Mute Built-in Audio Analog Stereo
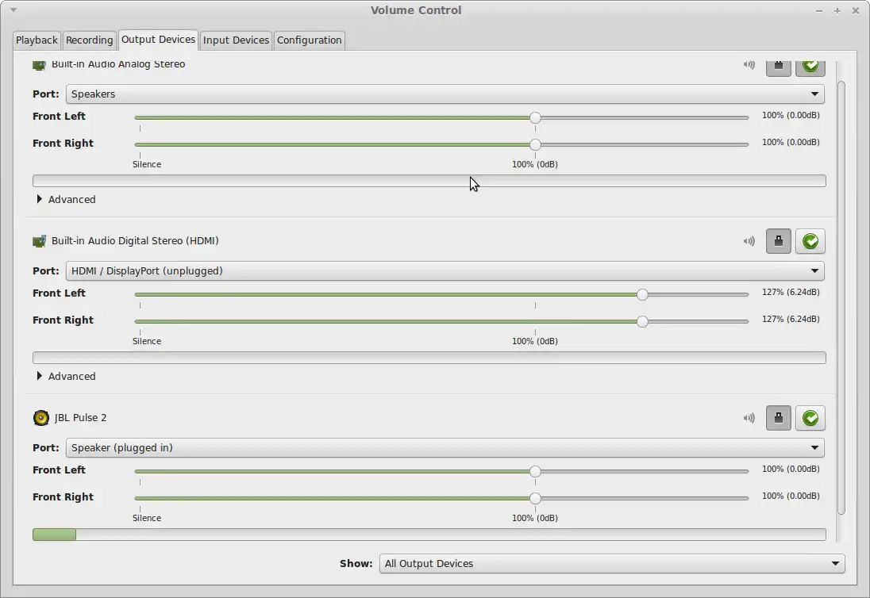This screenshot has width=870, height=598. (x=749, y=64)
